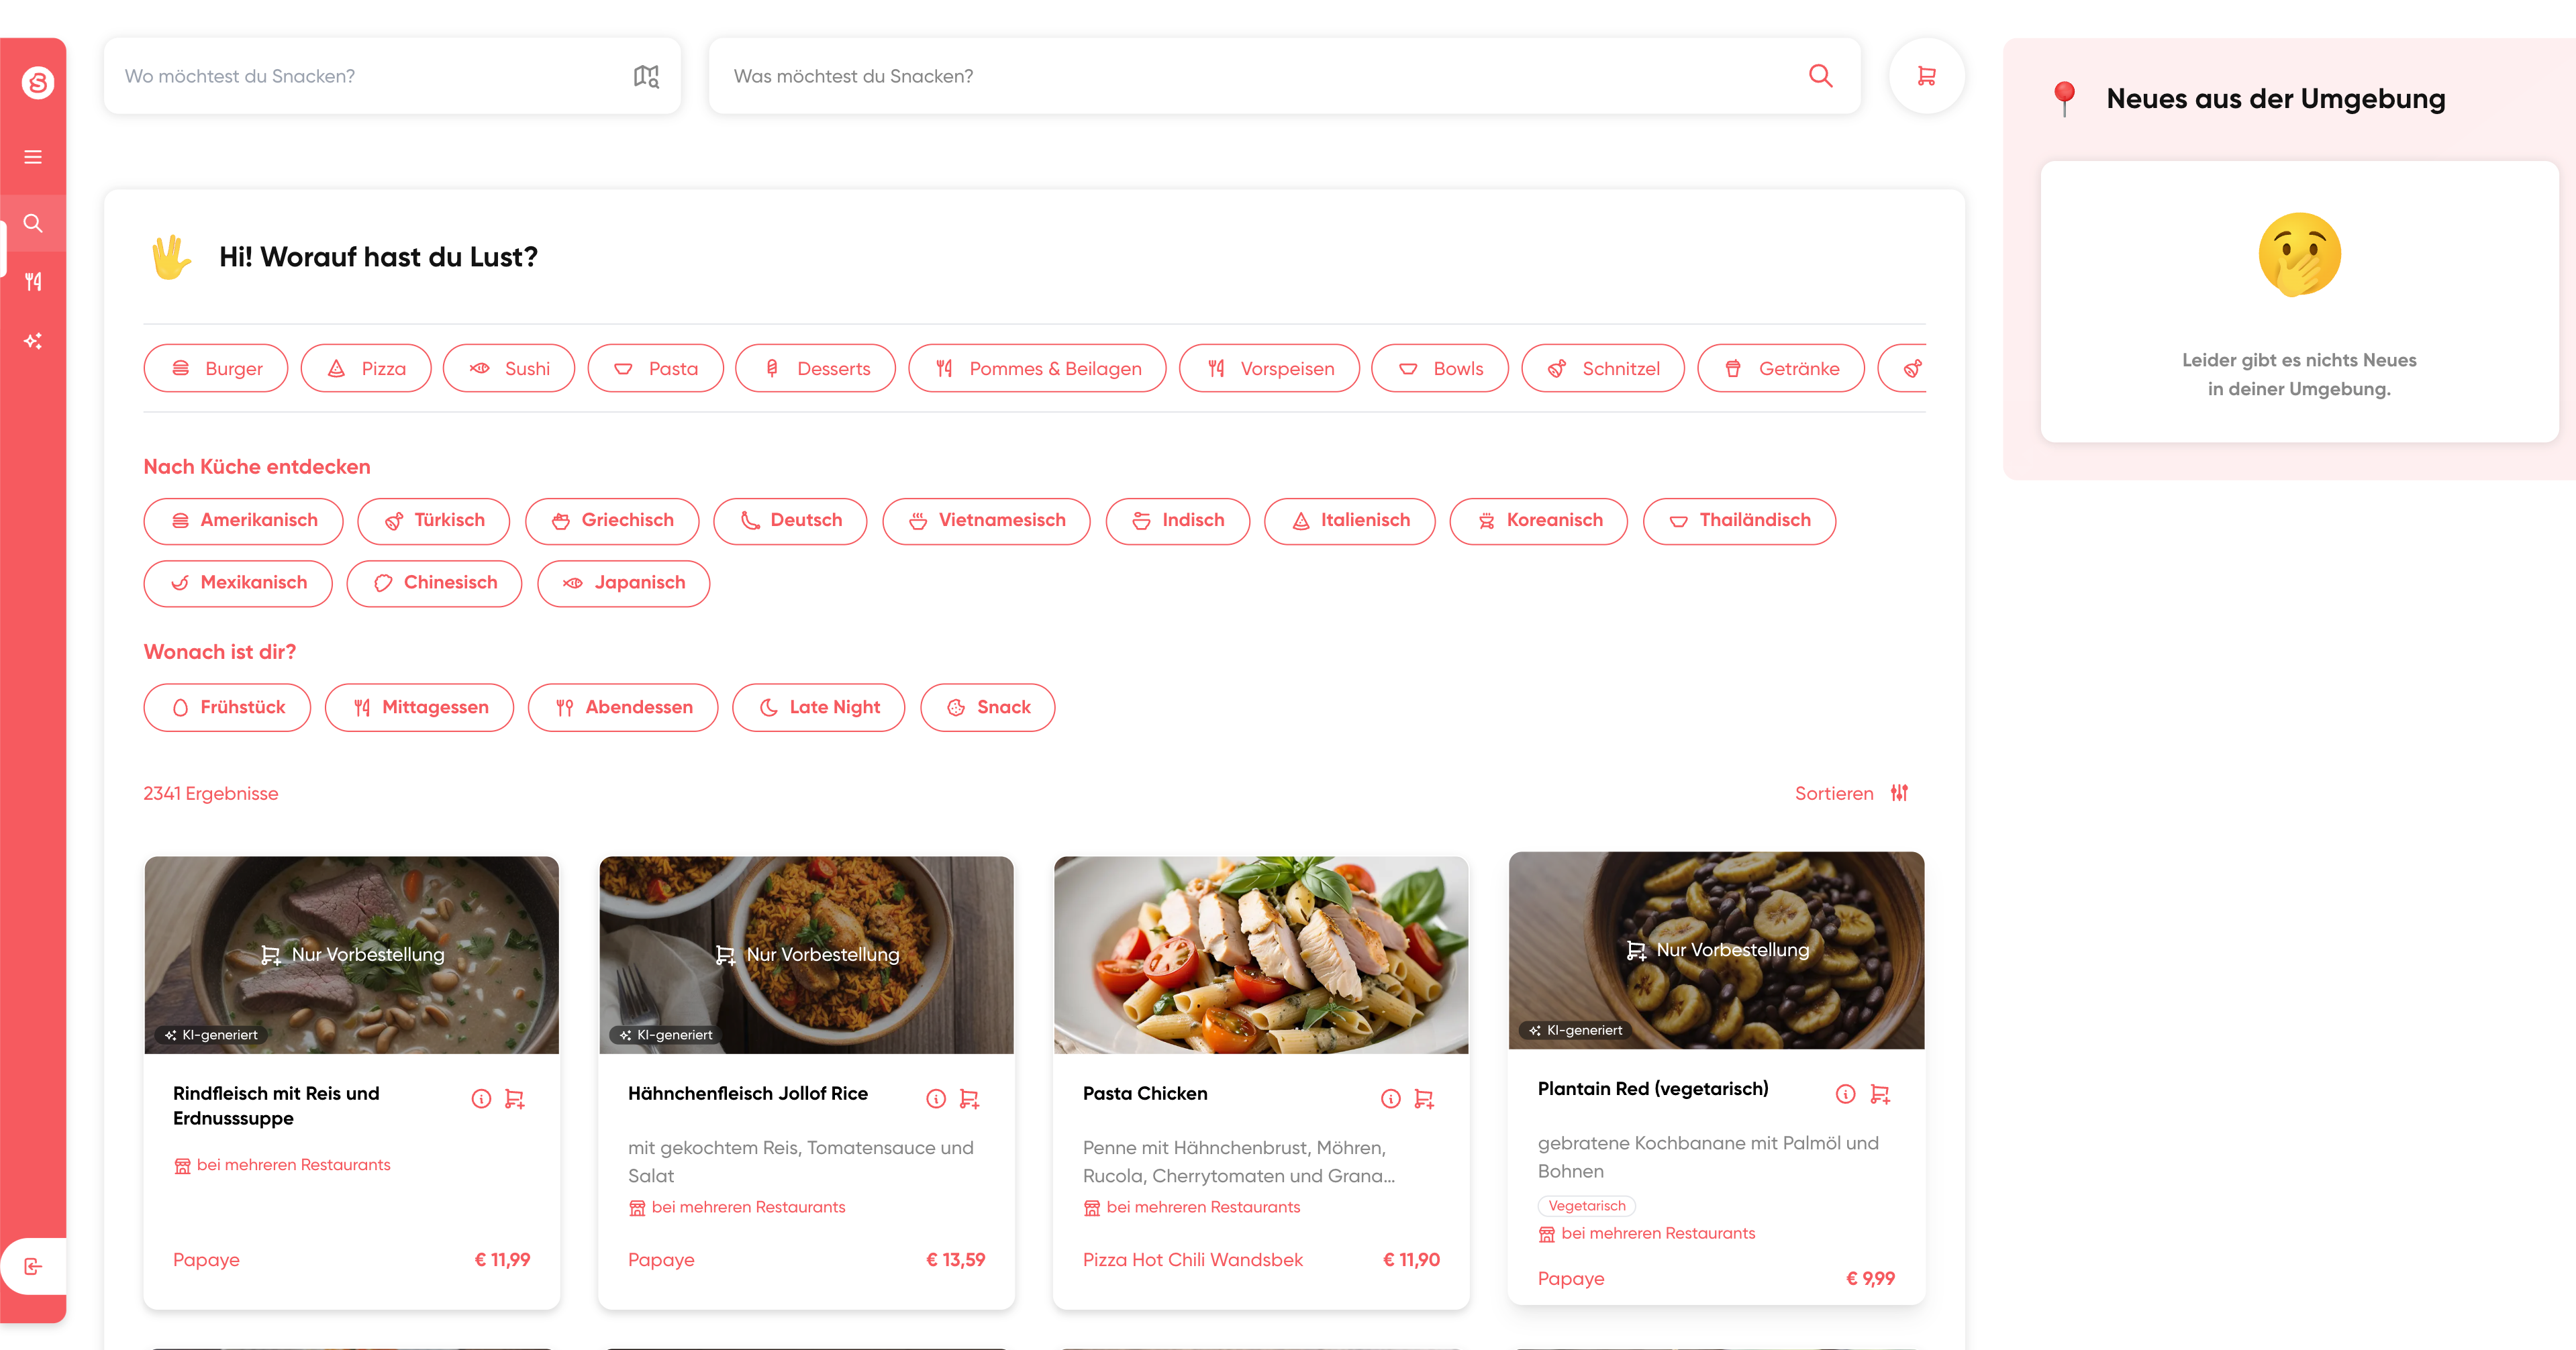The image size is (2576, 1350).
Task: Add Plantain Red (vegetarisch) to cart
Action: click(1879, 1094)
